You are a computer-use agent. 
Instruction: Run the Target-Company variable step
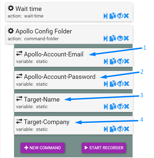tap(106, 129)
